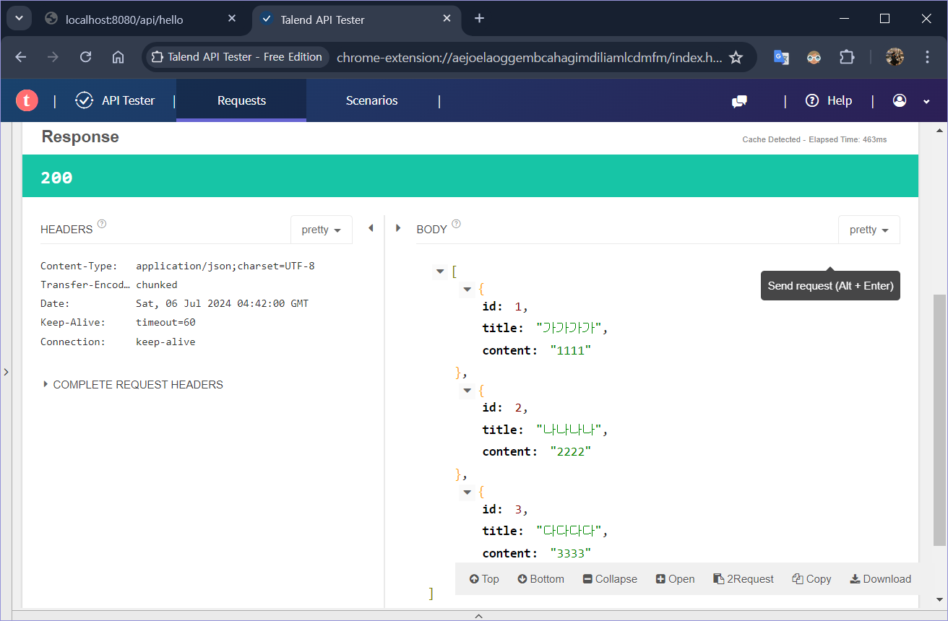Image resolution: width=948 pixels, height=621 pixels.
Task: Bookmark this page with star icon
Action: 736,57
